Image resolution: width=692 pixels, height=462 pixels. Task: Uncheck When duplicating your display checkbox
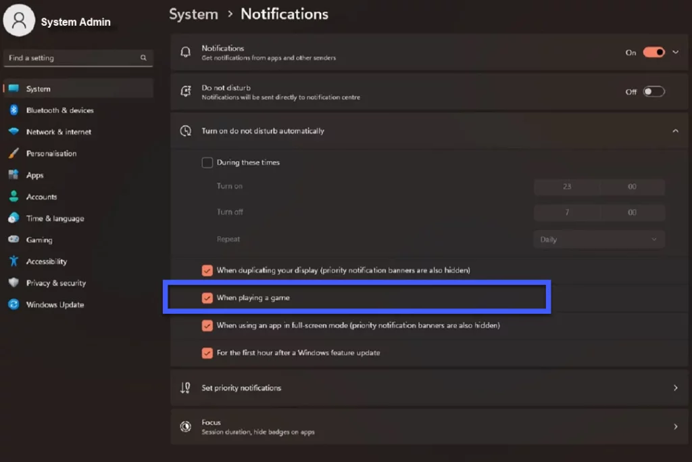(x=207, y=271)
